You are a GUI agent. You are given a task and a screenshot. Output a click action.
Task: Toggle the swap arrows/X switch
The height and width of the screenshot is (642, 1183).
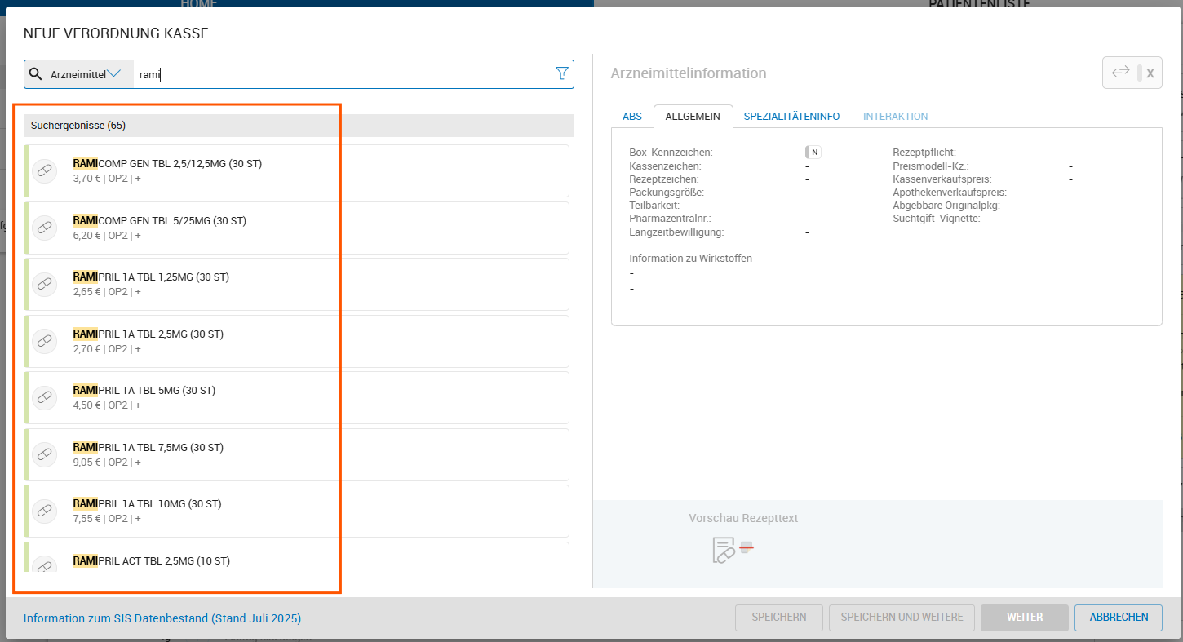click(x=1132, y=73)
